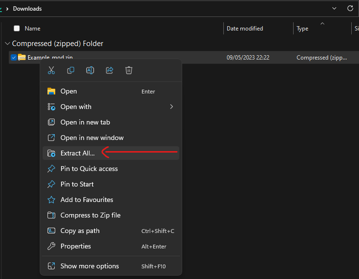Toggle the select-all checkbox in header

(x=17, y=29)
